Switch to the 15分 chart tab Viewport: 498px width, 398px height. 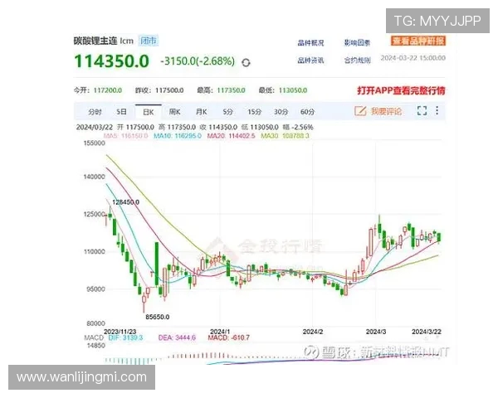(254, 111)
